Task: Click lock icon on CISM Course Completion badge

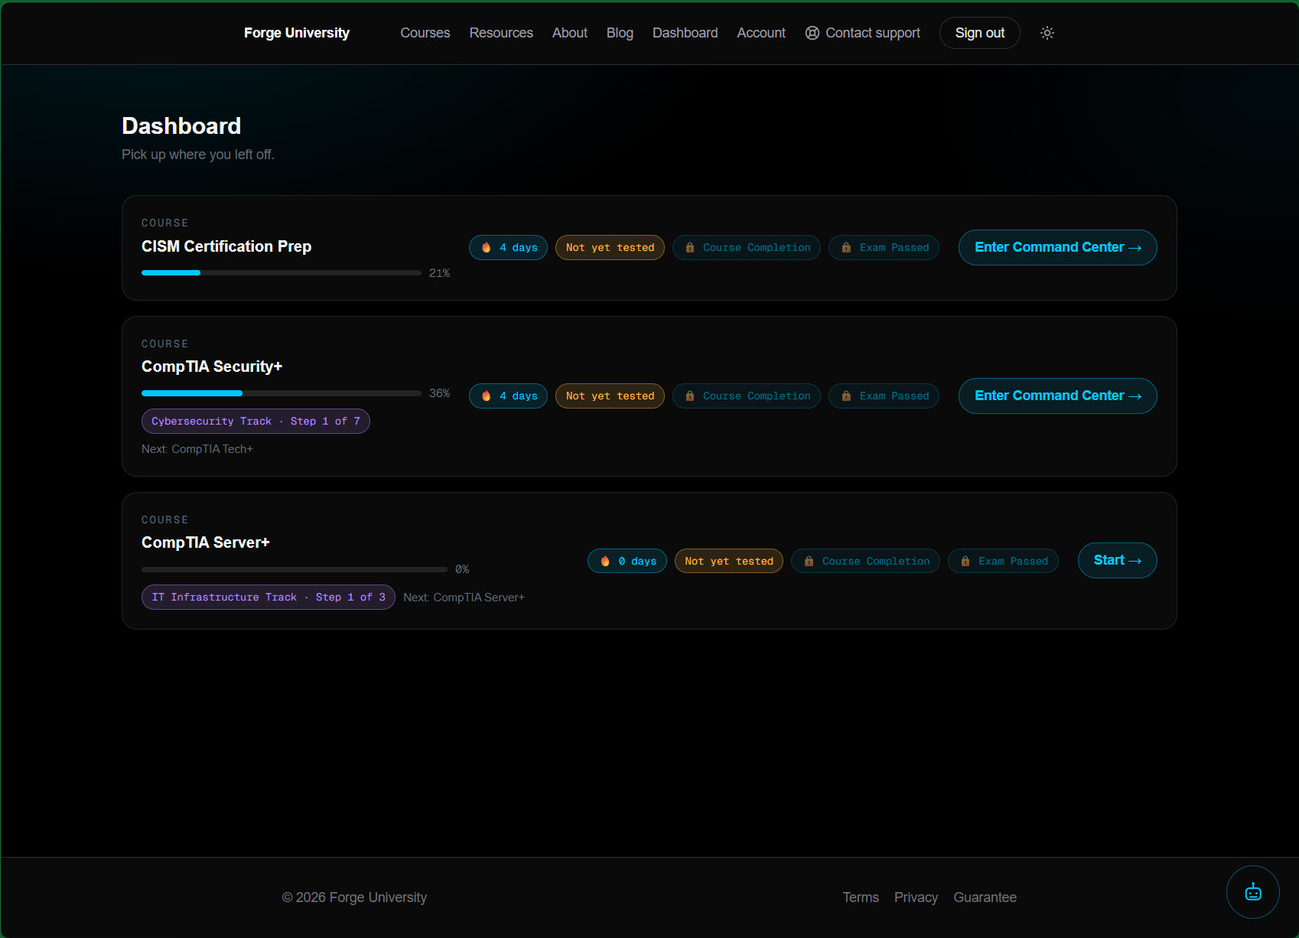Action: point(690,247)
